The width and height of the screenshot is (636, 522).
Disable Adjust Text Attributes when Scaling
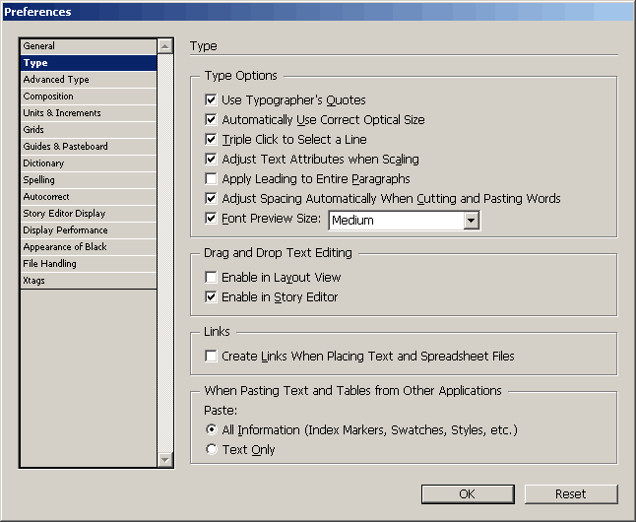[211, 159]
